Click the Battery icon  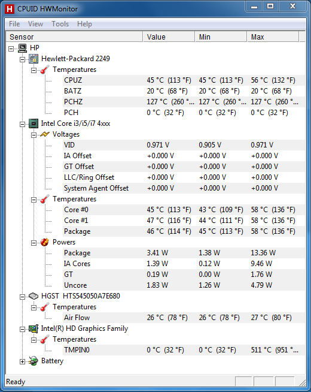33,361
